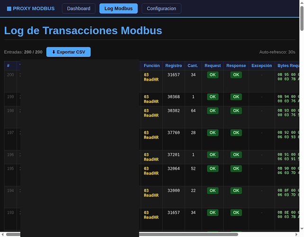Click the Auto-refresco: 30s label

coord(277,52)
